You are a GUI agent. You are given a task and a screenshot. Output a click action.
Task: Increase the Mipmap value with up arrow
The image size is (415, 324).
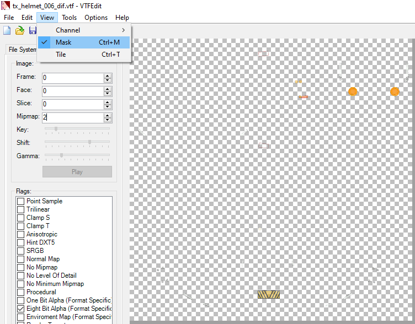108,115
